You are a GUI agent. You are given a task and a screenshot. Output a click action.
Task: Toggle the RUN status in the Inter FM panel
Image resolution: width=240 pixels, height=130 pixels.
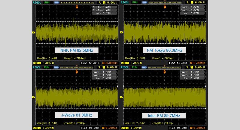(135, 67)
